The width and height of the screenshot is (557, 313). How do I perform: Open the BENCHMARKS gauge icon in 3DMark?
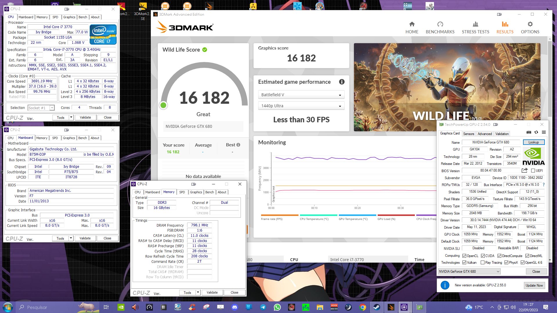pyautogui.click(x=440, y=24)
